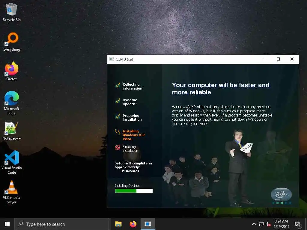The width and height of the screenshot is (307, 230).
Task: Click the 'Installing Devices' status label
Action: [x=127, y=186]
